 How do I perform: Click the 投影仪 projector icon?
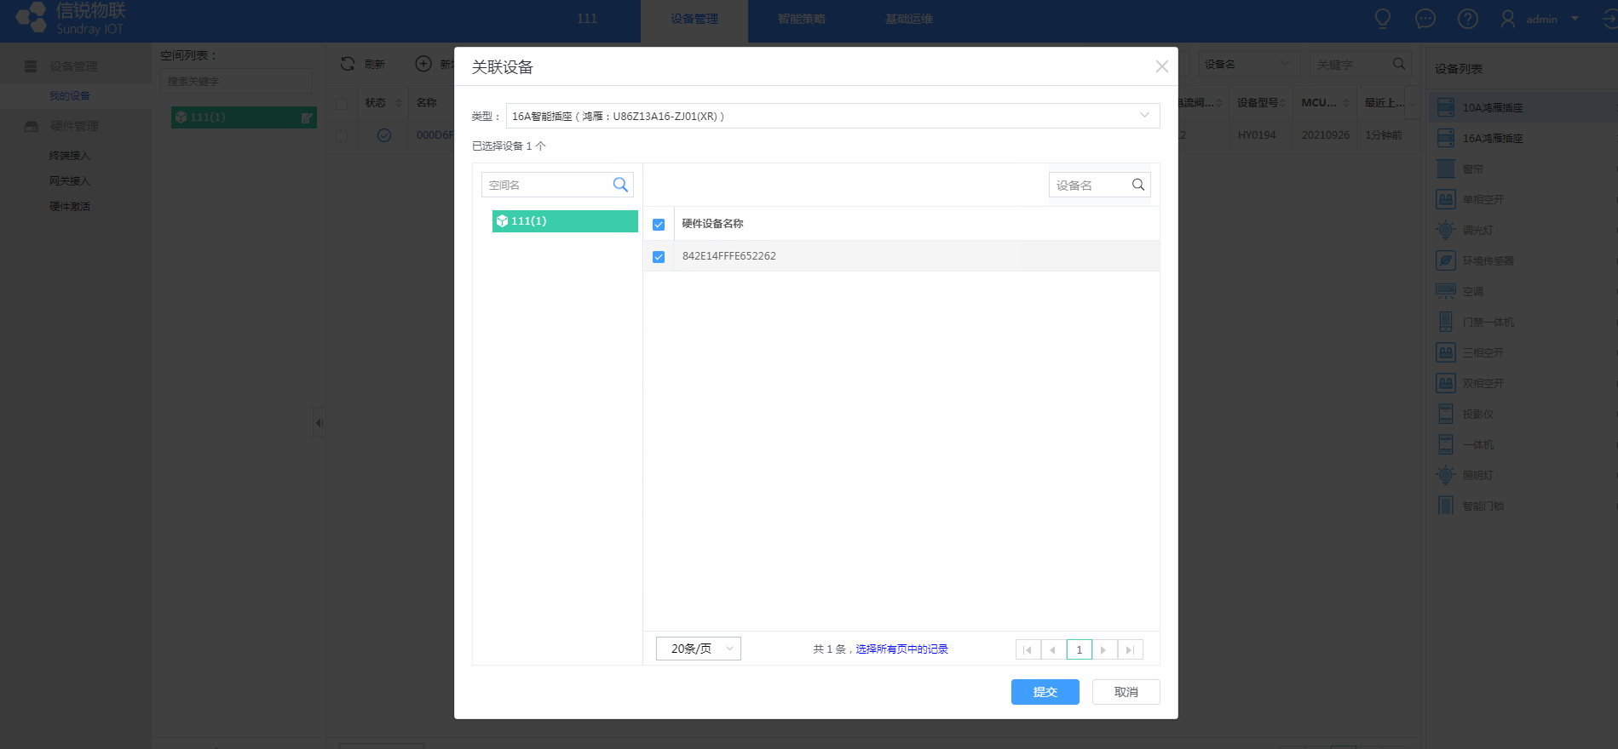1446,414
